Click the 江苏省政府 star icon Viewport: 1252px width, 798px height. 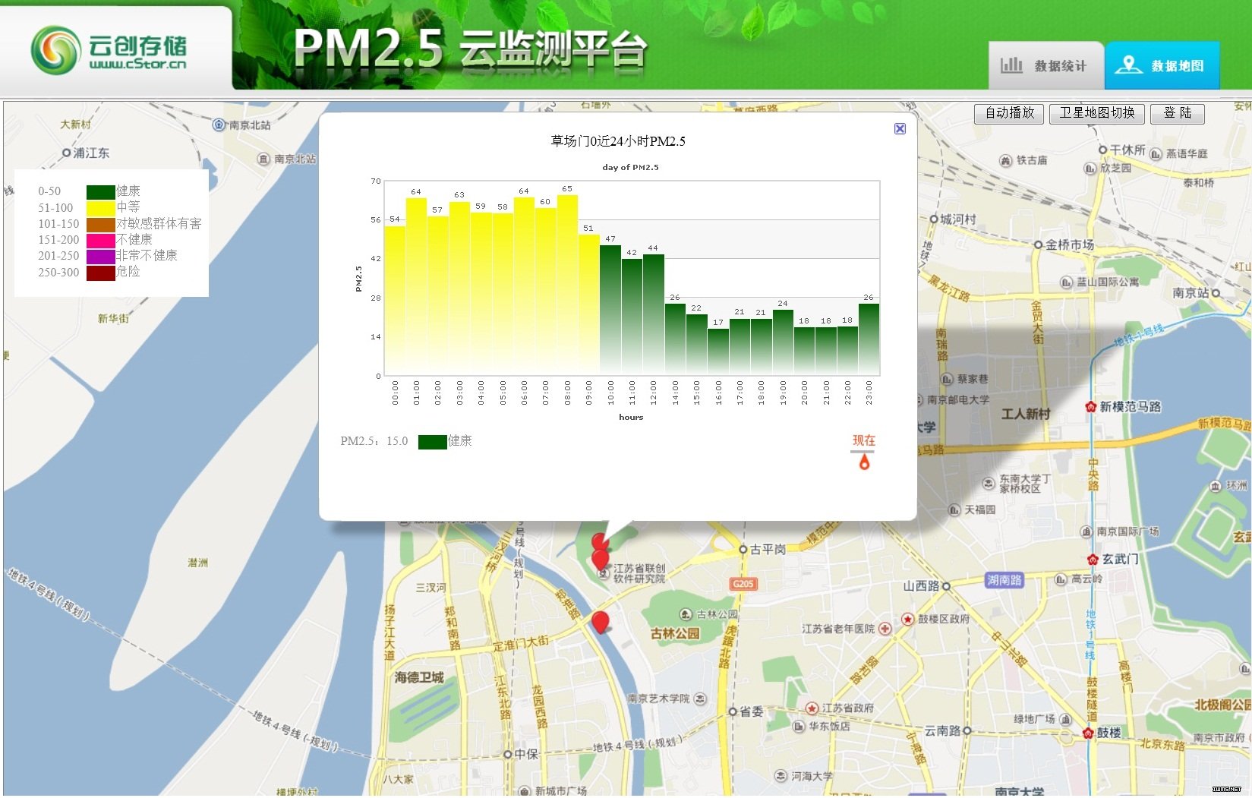812,708
